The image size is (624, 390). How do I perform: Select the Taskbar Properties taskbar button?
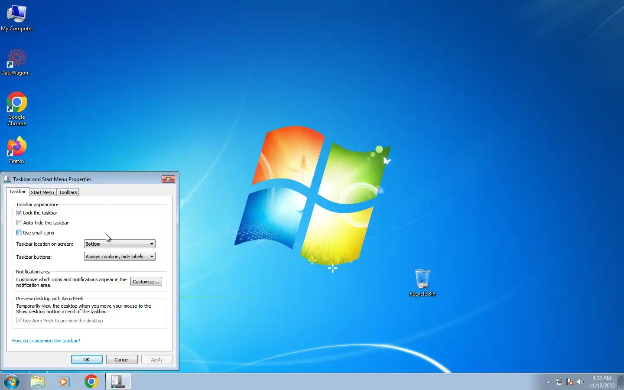pyautogui.click(x=118, y=382)
